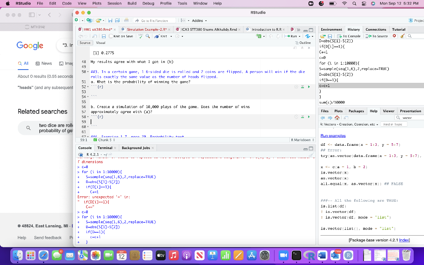Screen dimensions: 424x265
Task: Open Help topic in new window icon
Action: click(x=346, y=118)
